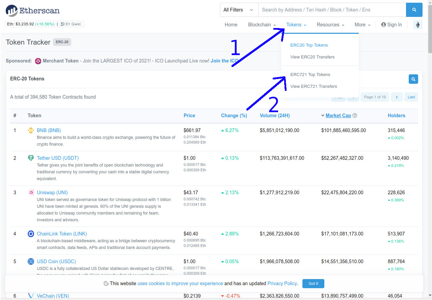The width and height of the screenshot is (432, 300).
Task: Open VeChain (VEN) token link
Action: (x=53, y=296)
